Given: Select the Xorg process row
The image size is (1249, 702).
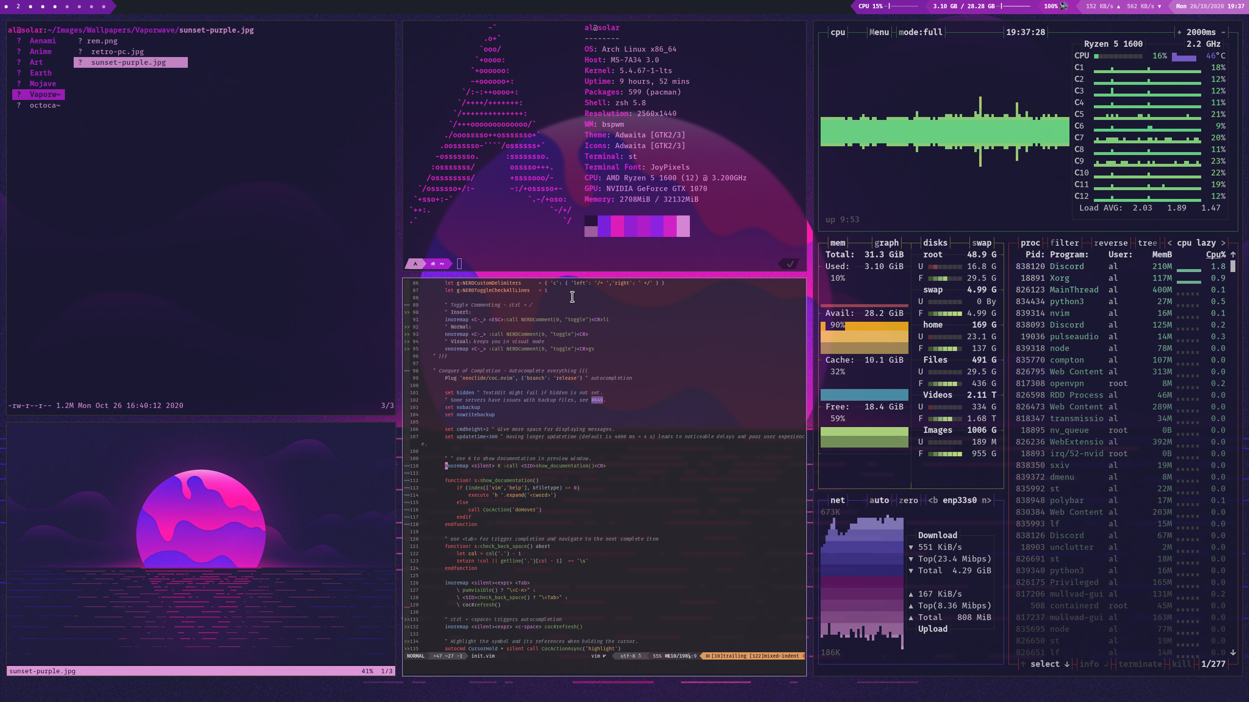Looking at the screenshot, I should click(x=1121, y=278).
